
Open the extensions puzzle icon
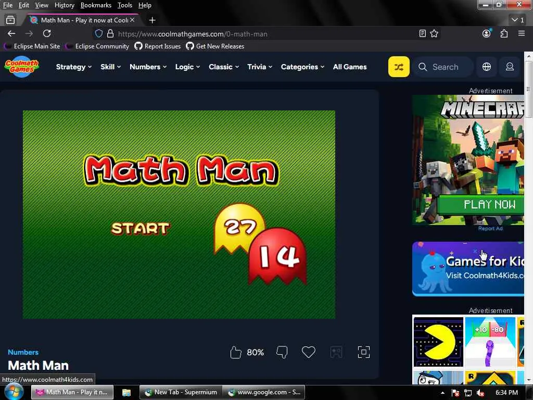504,33
